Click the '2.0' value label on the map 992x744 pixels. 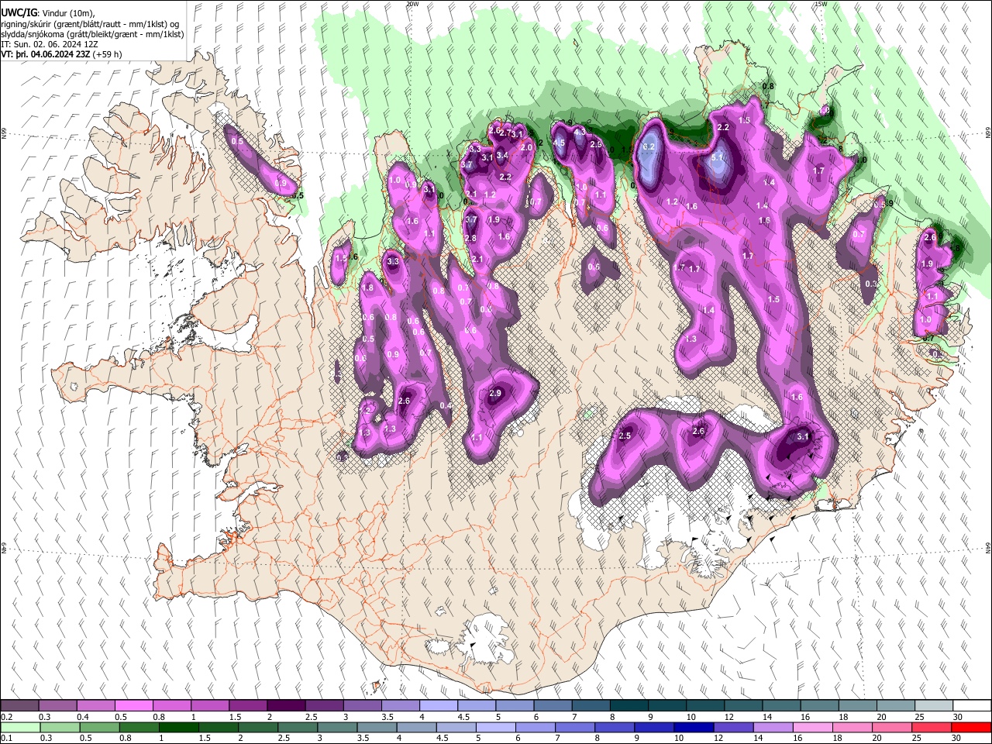pos(526,147)
